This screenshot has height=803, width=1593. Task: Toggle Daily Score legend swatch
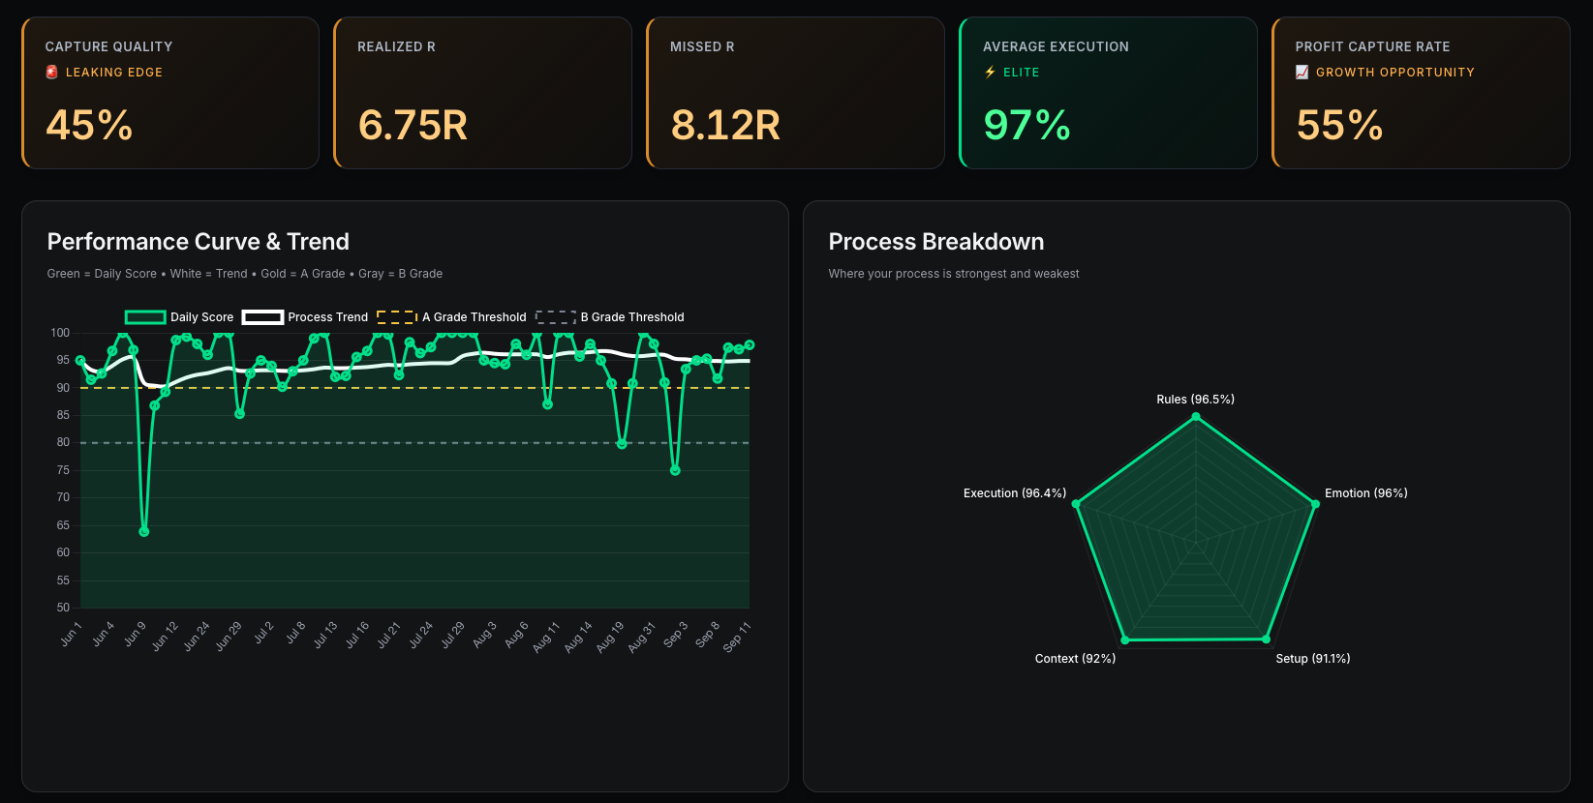point(145,317)
